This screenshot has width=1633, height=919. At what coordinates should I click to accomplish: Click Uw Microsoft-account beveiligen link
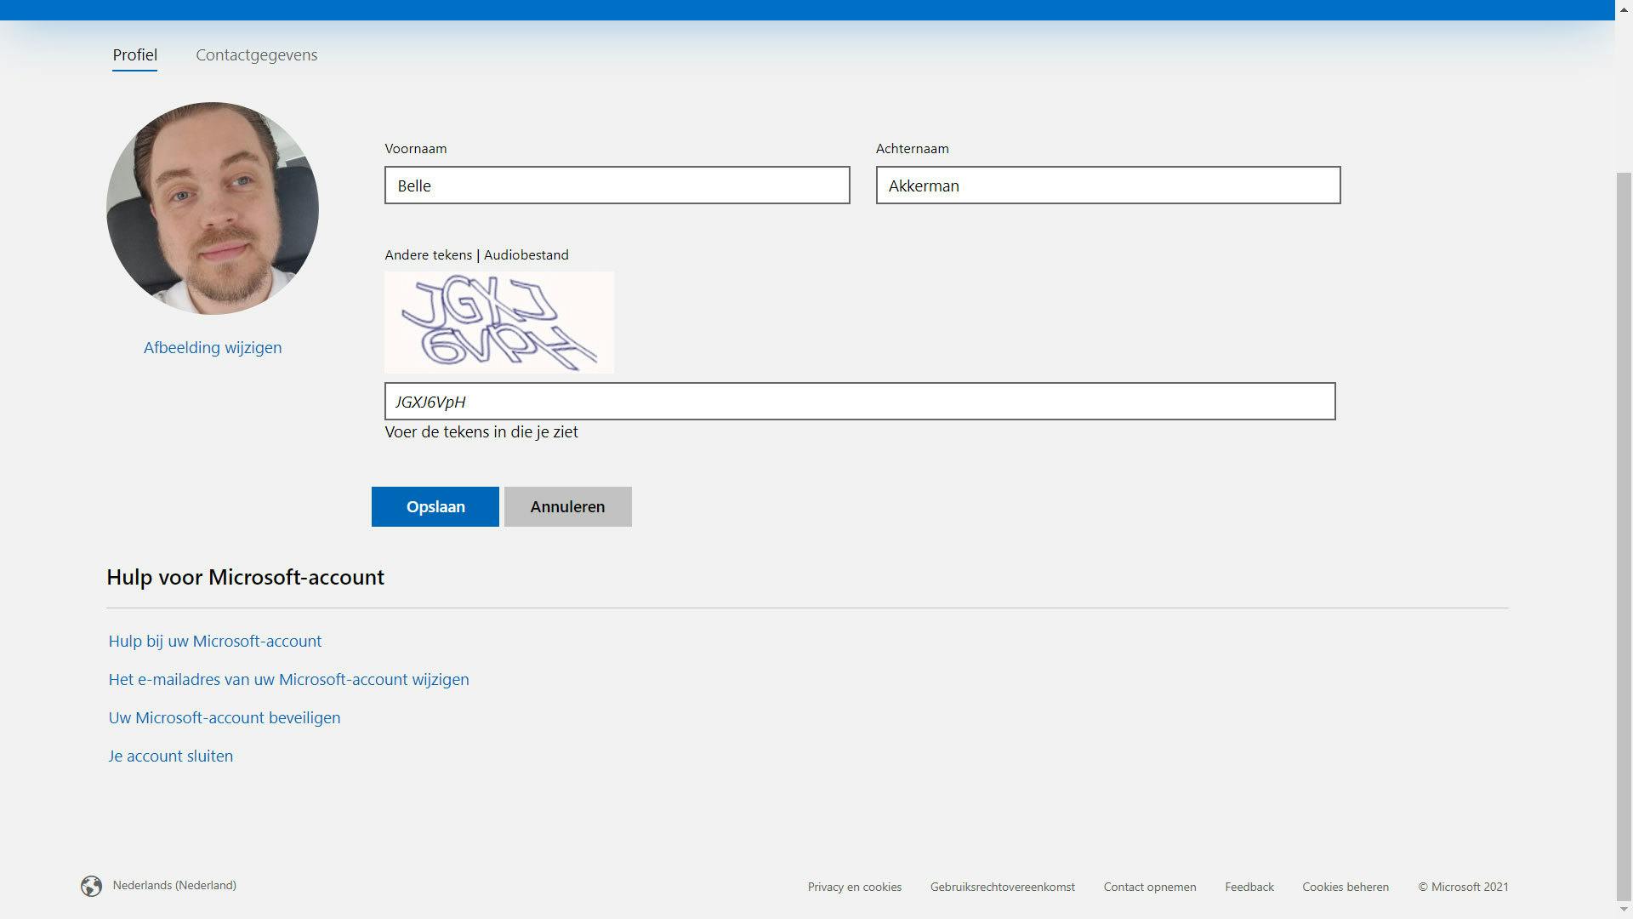[x=225, y=717]
